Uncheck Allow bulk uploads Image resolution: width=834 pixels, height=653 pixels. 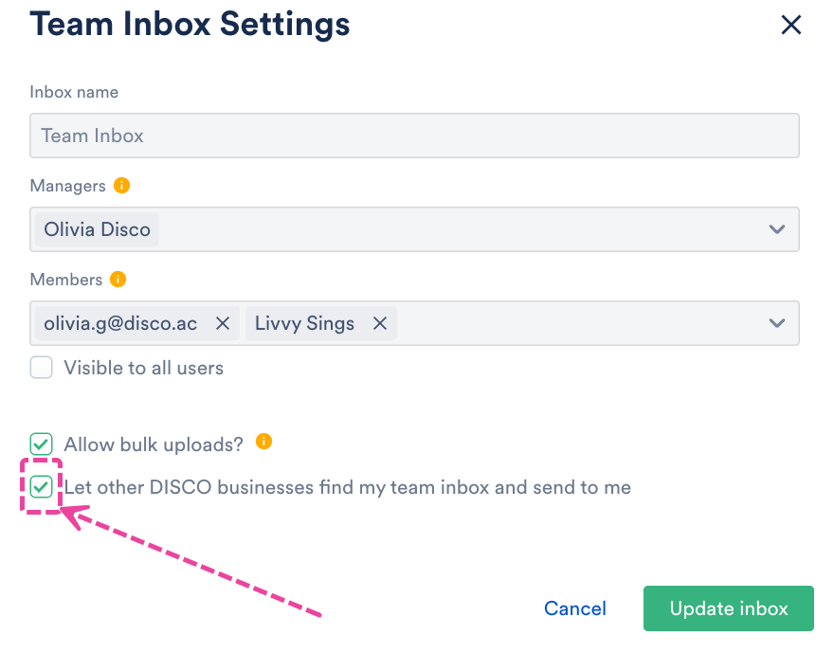41,444
